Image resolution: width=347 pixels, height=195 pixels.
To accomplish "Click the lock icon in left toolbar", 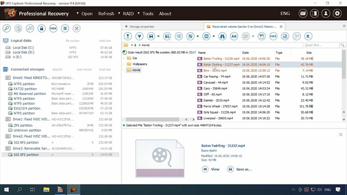I will pos(41,28).
